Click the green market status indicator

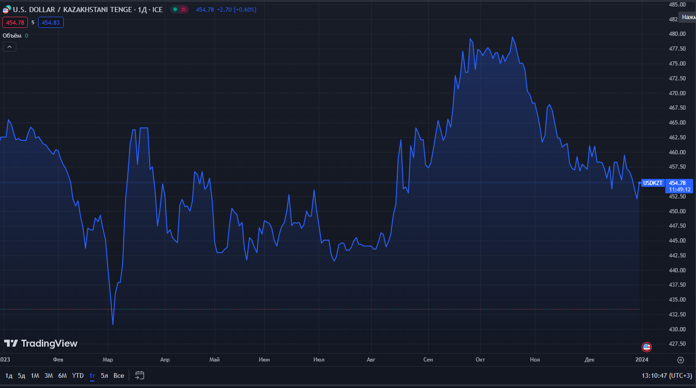(x=175, y=9)
